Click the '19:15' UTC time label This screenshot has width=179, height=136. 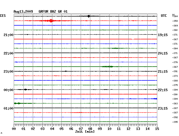(x=163, y=35)
